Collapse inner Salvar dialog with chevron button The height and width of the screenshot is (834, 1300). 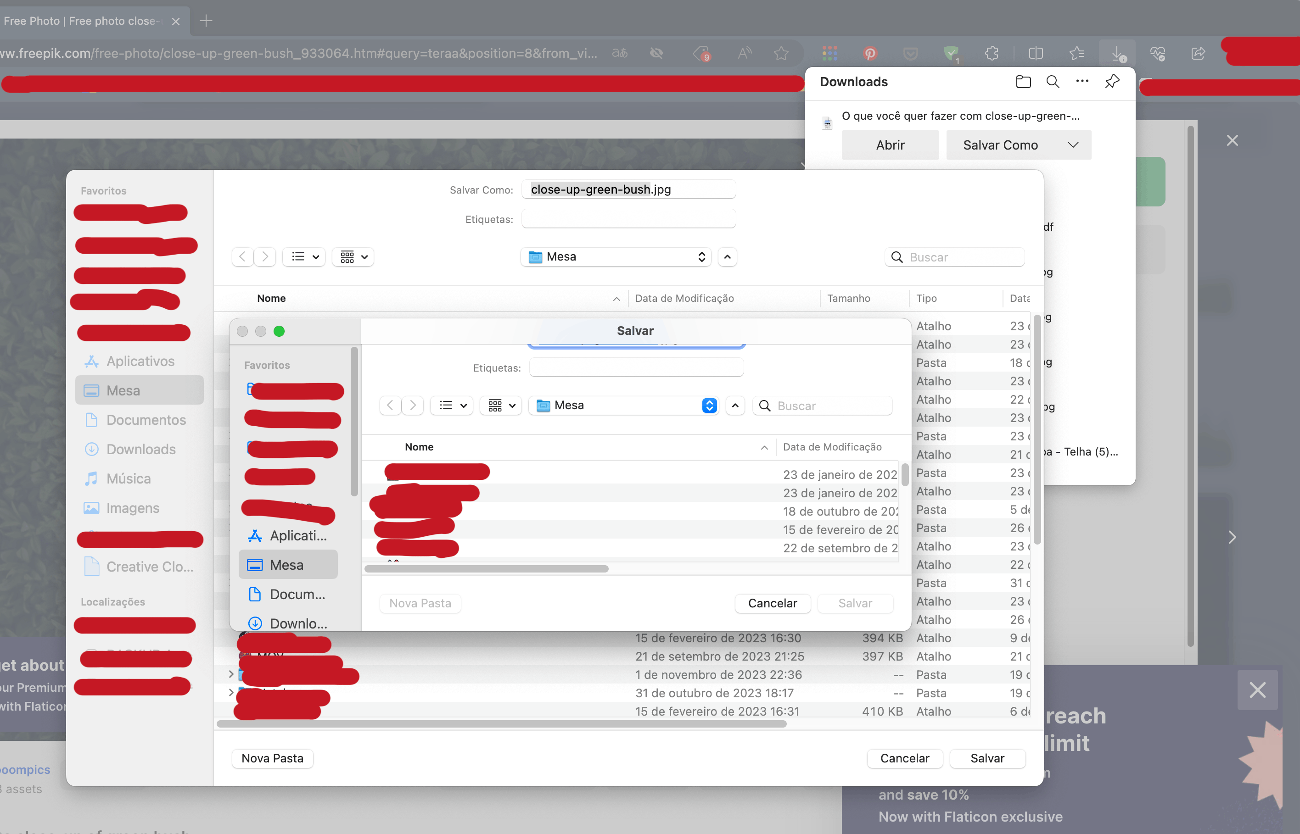click(735, 406)
